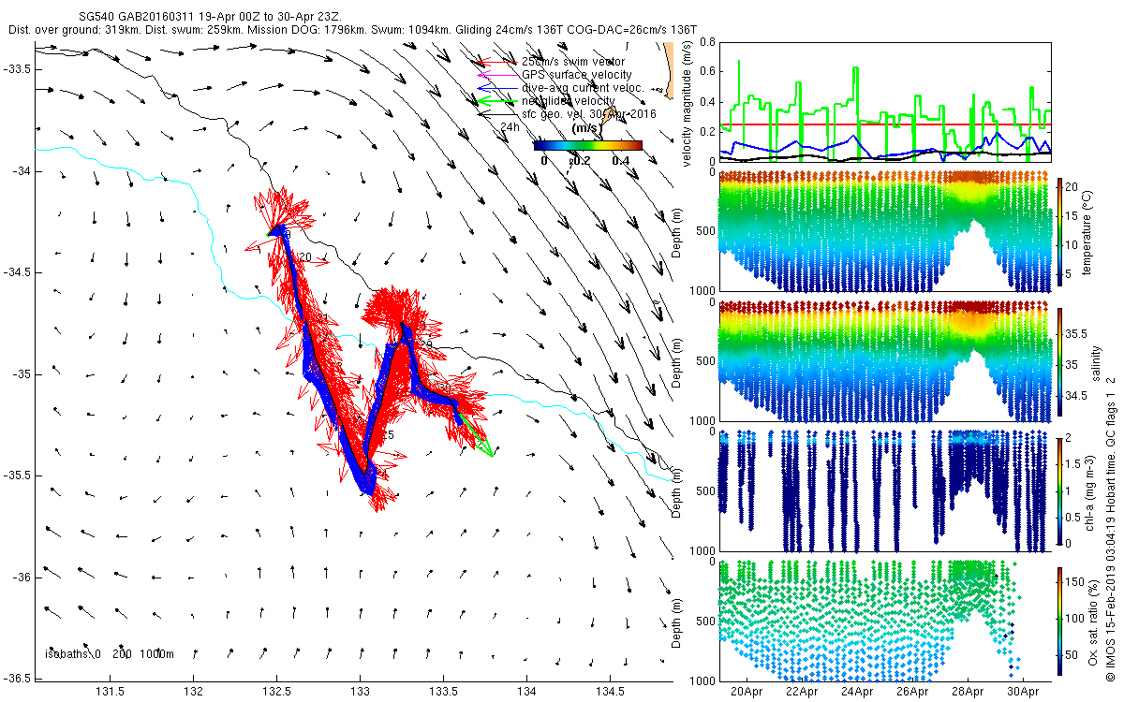Click the '30Apr' date tick label

(x=1023, y=692)
